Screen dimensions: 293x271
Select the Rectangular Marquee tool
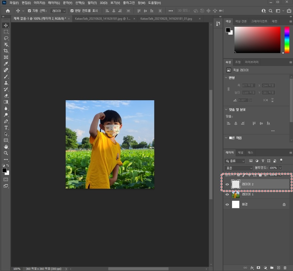pos(6,32)
